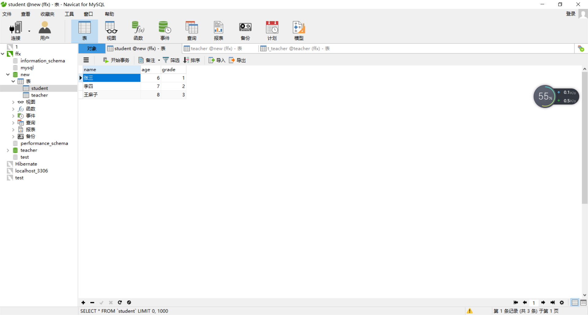Go to the next page of records
588x315 pixels.
point(543,302)
